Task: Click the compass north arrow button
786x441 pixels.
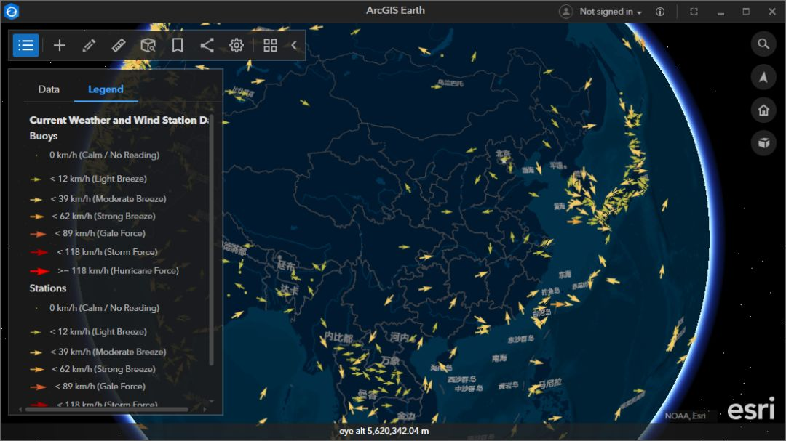Action: pyautogui.click(x=763, y=77)
